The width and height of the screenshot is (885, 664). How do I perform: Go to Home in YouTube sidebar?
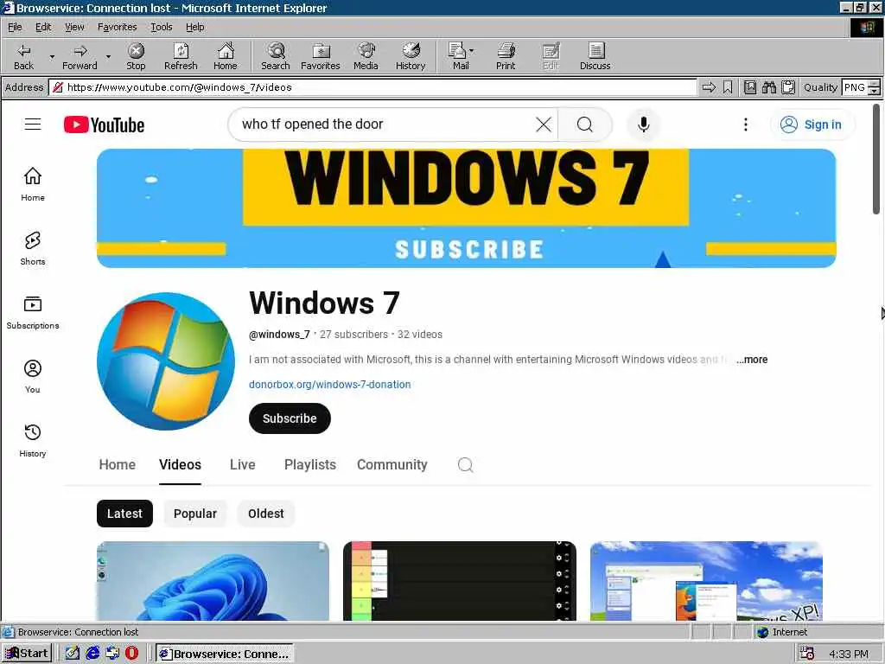tap(33, 184)
